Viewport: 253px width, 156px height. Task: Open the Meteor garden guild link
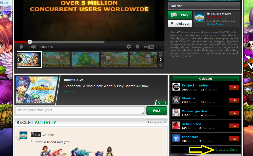[194, 111]
